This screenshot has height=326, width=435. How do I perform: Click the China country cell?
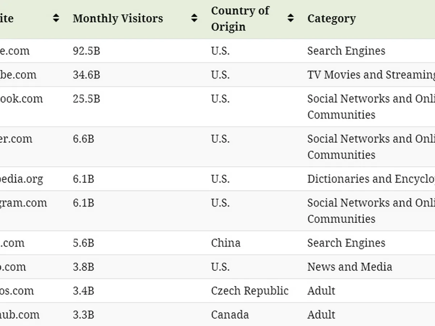coord(225,243)
